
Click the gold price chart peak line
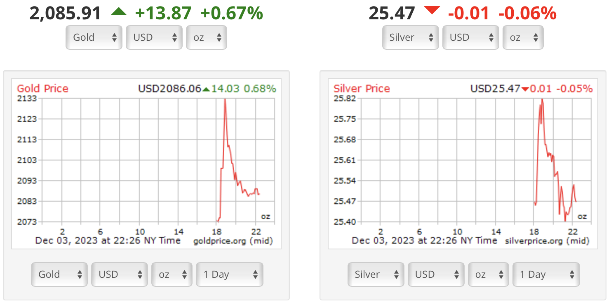point(225,102)
